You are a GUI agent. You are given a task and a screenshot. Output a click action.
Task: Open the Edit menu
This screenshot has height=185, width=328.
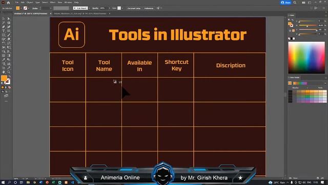[x=23, y=2]
